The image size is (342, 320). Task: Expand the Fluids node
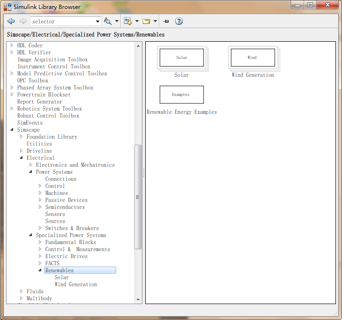coord(22,291)
